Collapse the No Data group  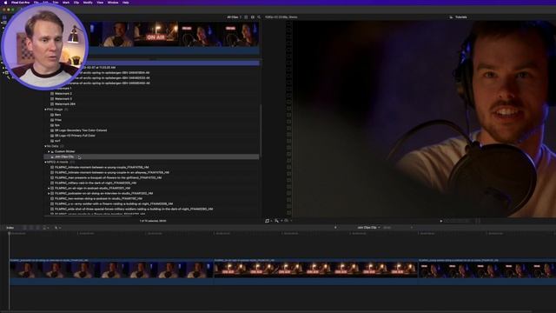pyautogui.click(x=45, y=146)
